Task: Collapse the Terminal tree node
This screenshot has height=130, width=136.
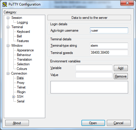Action: [8, 27]
